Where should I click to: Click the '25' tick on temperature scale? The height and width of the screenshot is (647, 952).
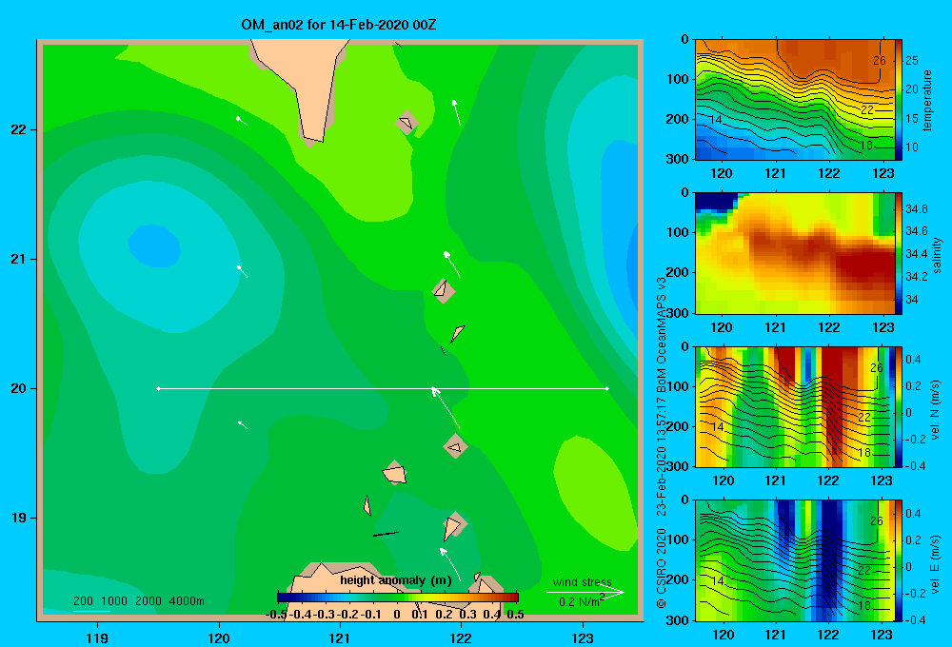(x=912, y=61)
